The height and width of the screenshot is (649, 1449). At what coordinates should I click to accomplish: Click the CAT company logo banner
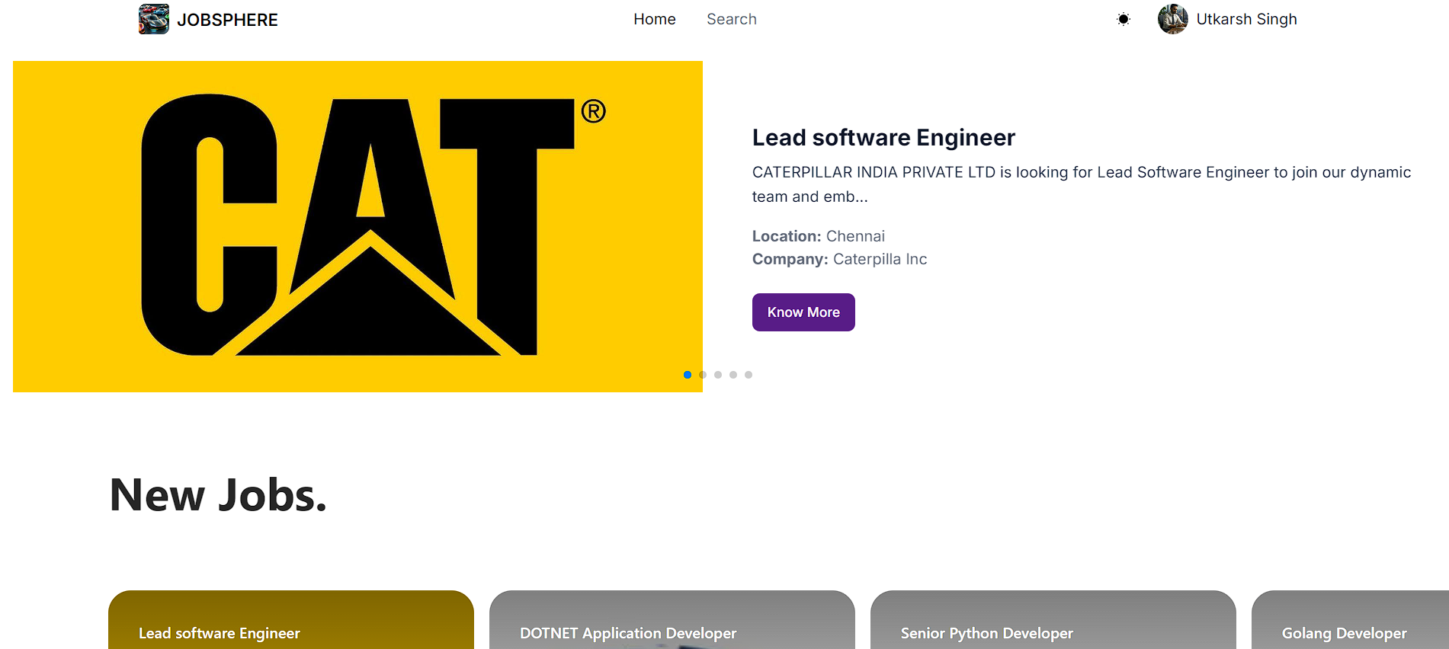357,226
